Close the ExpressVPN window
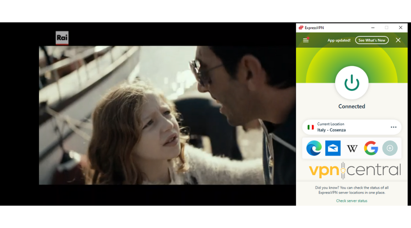 click(x=400, y=27)
